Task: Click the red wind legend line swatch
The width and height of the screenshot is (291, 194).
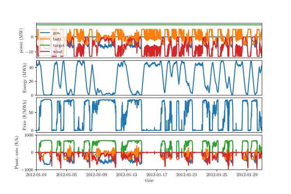Action: coord(45,51)
